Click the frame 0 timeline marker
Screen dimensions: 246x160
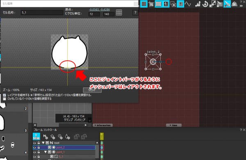[102, 136]
